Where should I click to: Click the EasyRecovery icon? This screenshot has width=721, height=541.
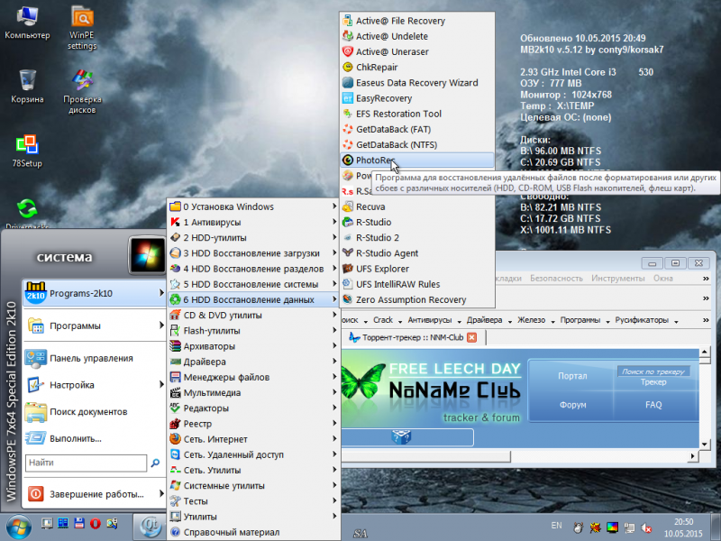coord(348,98)
